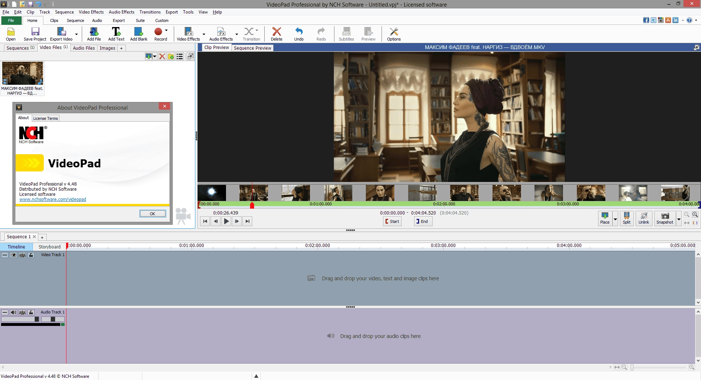Click the LinkedIn share icon
The image size is (701, 380).
pos(675,20)
